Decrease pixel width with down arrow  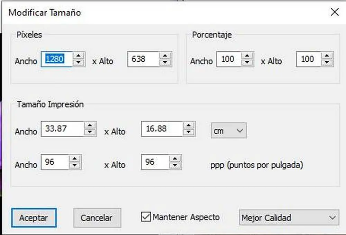(80, 63)
